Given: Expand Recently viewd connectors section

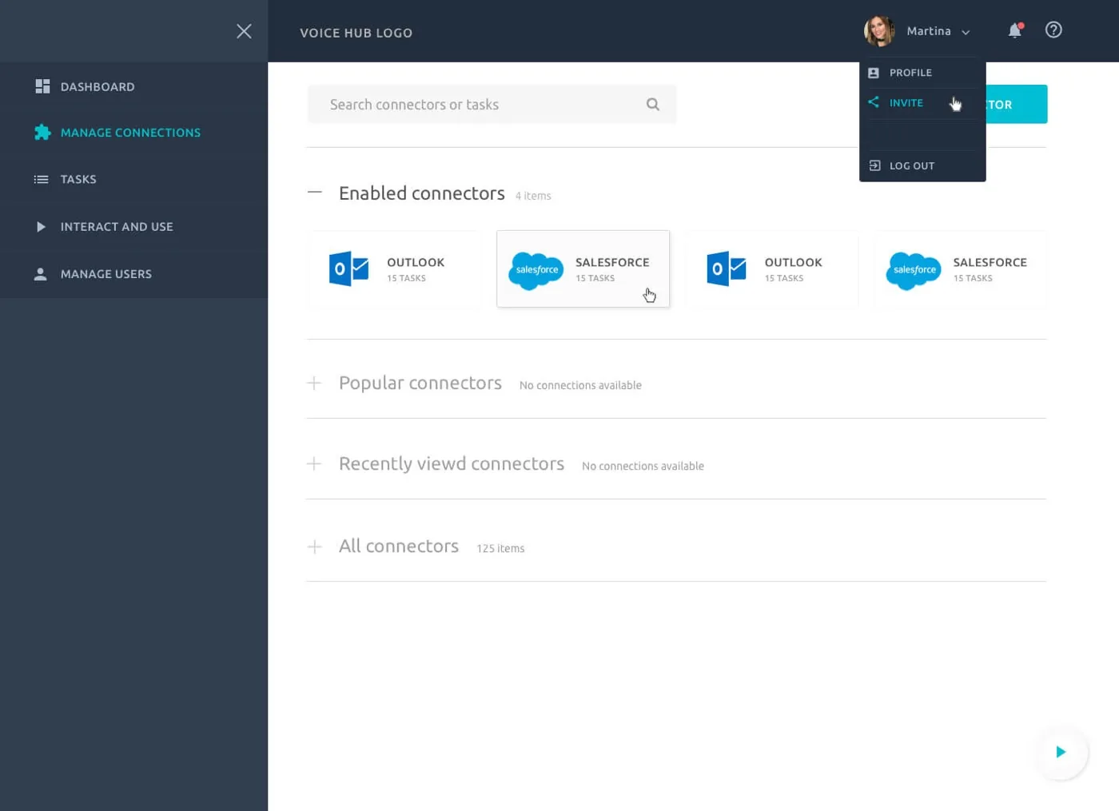Looking at the screenshot, I should [315, 464].
